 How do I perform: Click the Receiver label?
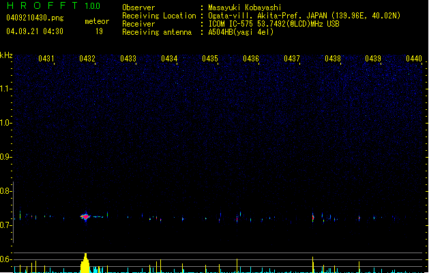tap(138, 24)
